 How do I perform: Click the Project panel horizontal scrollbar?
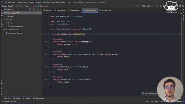coord(18,96)
